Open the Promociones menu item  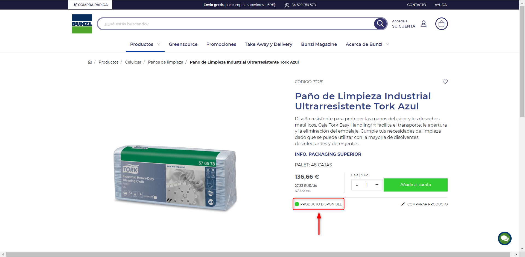point(221,44)
